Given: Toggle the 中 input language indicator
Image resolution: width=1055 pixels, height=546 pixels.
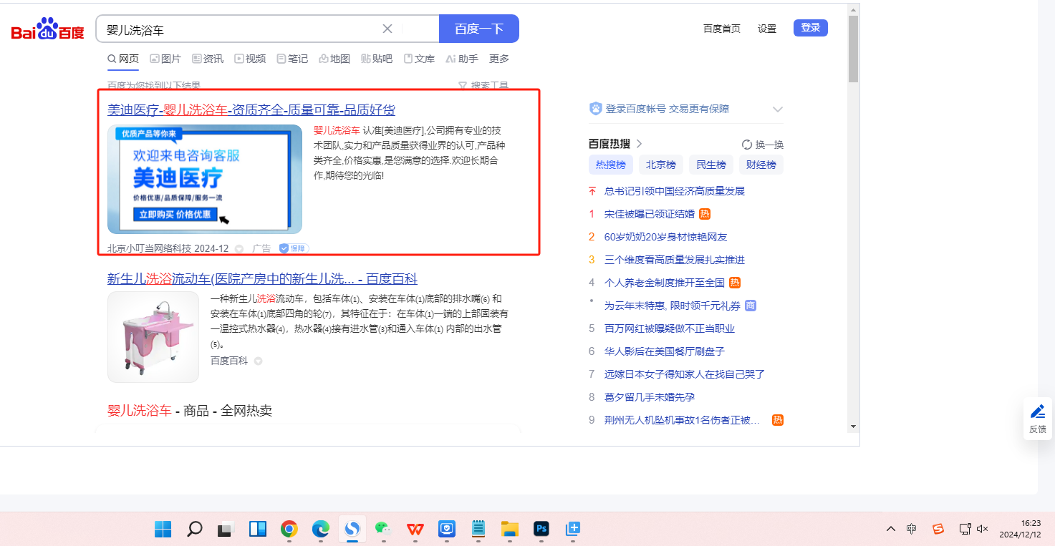Looking at the screenshot, I should coord(911,530).
